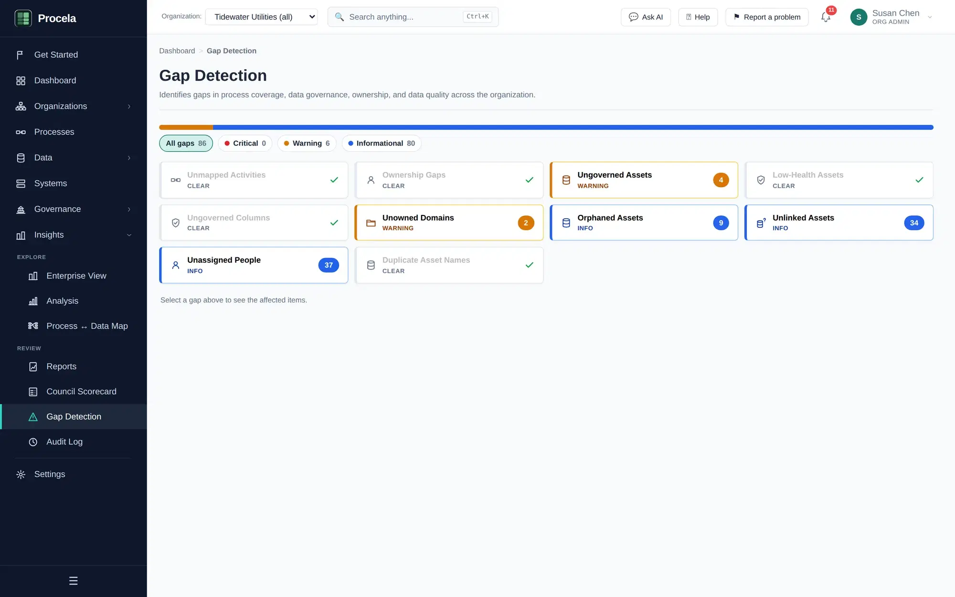Click the Organizations hierarchy icon

(21, 107)
